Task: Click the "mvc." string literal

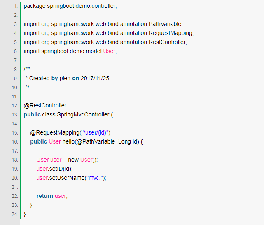Action: (x=95, y=178)
